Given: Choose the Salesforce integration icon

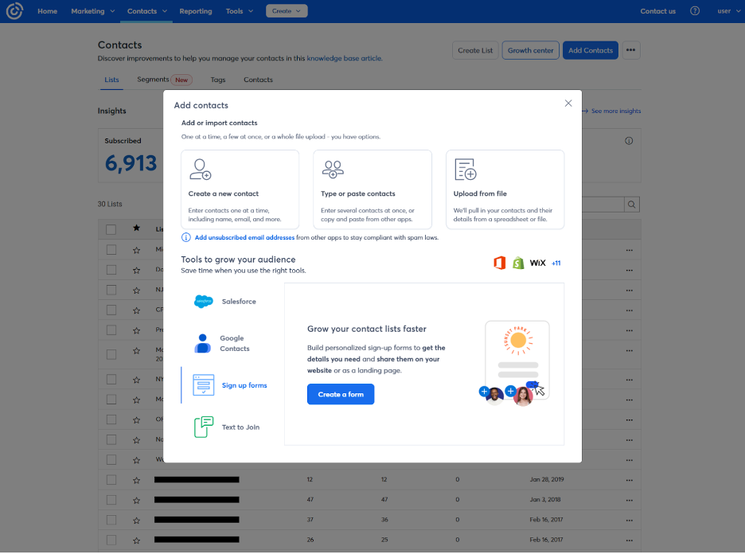Looking at the screenshot, I should pyautogui.click(x=204, y=302).
